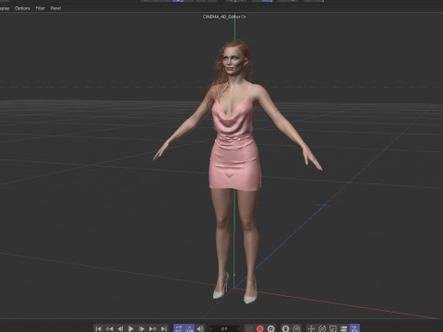Open the Options viewport menu
The width and height of the screenshot is (443, 332).
[22, 8]
